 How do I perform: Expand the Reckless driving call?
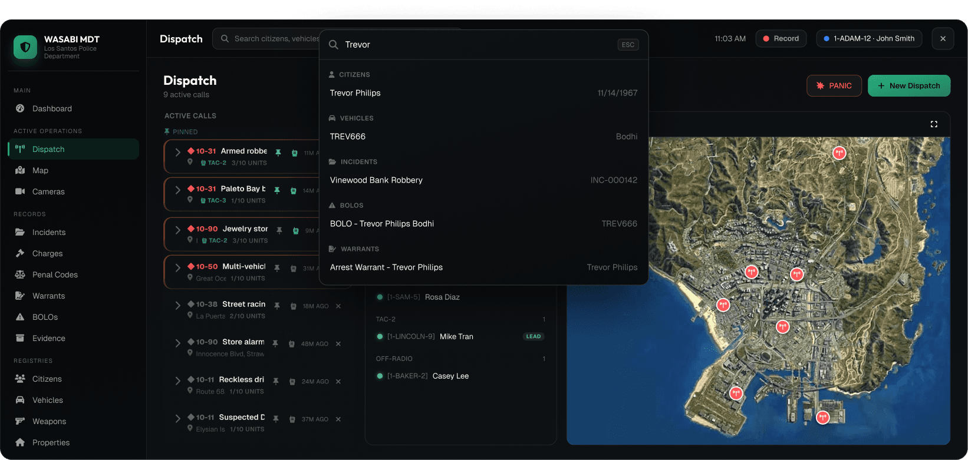point(177,380)
